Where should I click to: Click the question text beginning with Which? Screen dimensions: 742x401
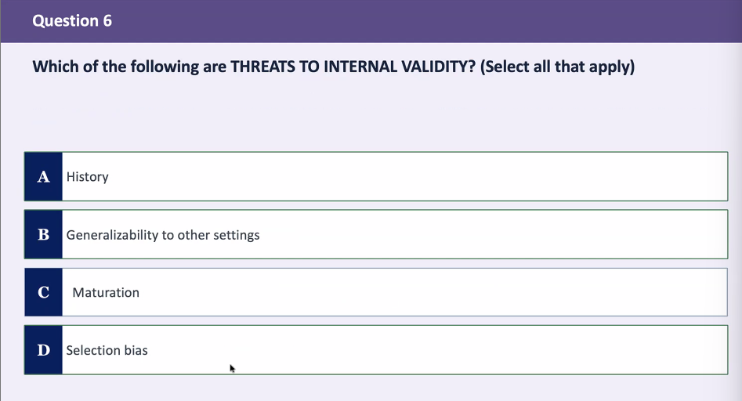tap(333, 67)
